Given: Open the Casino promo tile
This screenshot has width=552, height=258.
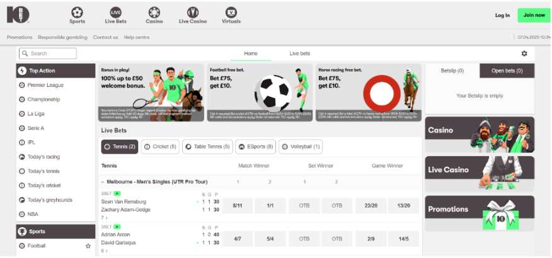Looking at the screenshot, I should [x=480, y=135].
